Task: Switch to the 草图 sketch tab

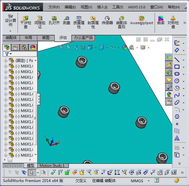Action: pyautogui.click(x=45, y=38)
